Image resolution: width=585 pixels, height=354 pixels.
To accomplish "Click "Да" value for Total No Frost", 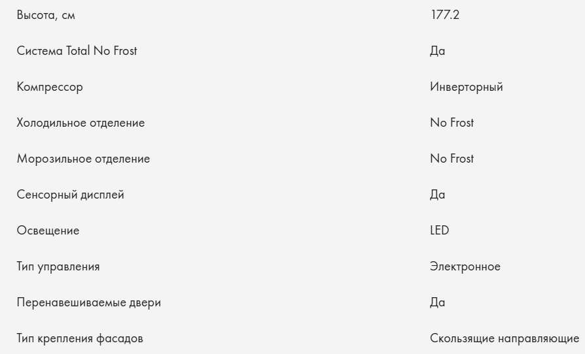I will (438, 51).
